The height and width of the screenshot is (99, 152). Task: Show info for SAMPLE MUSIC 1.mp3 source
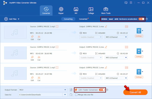(x=57, y=67)
